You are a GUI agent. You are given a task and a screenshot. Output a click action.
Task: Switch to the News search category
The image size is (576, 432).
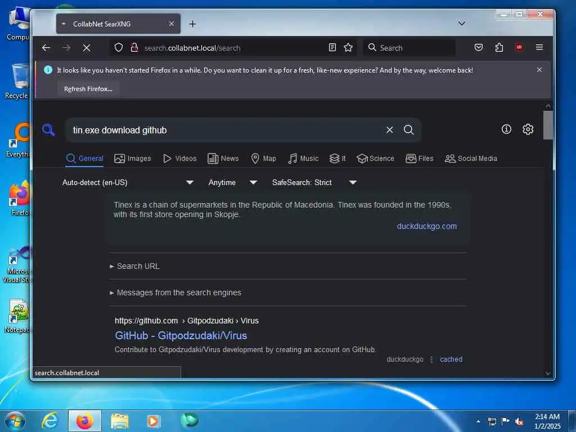tap(223, 158)
